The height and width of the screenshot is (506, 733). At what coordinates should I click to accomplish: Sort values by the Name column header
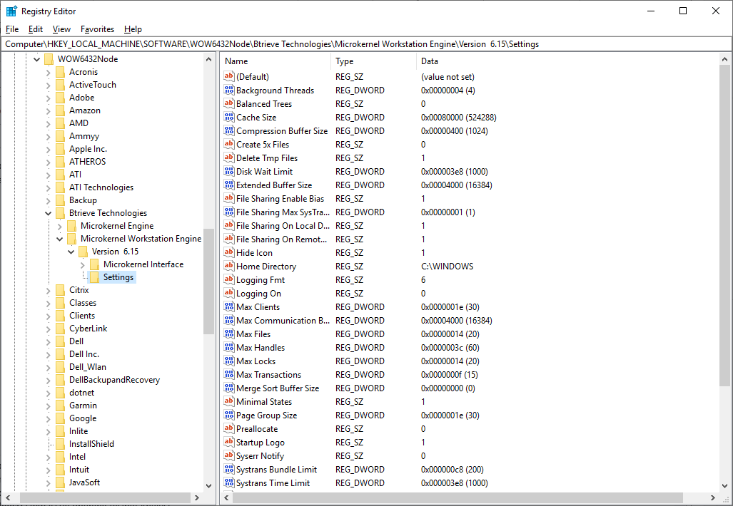pos(276,61)
